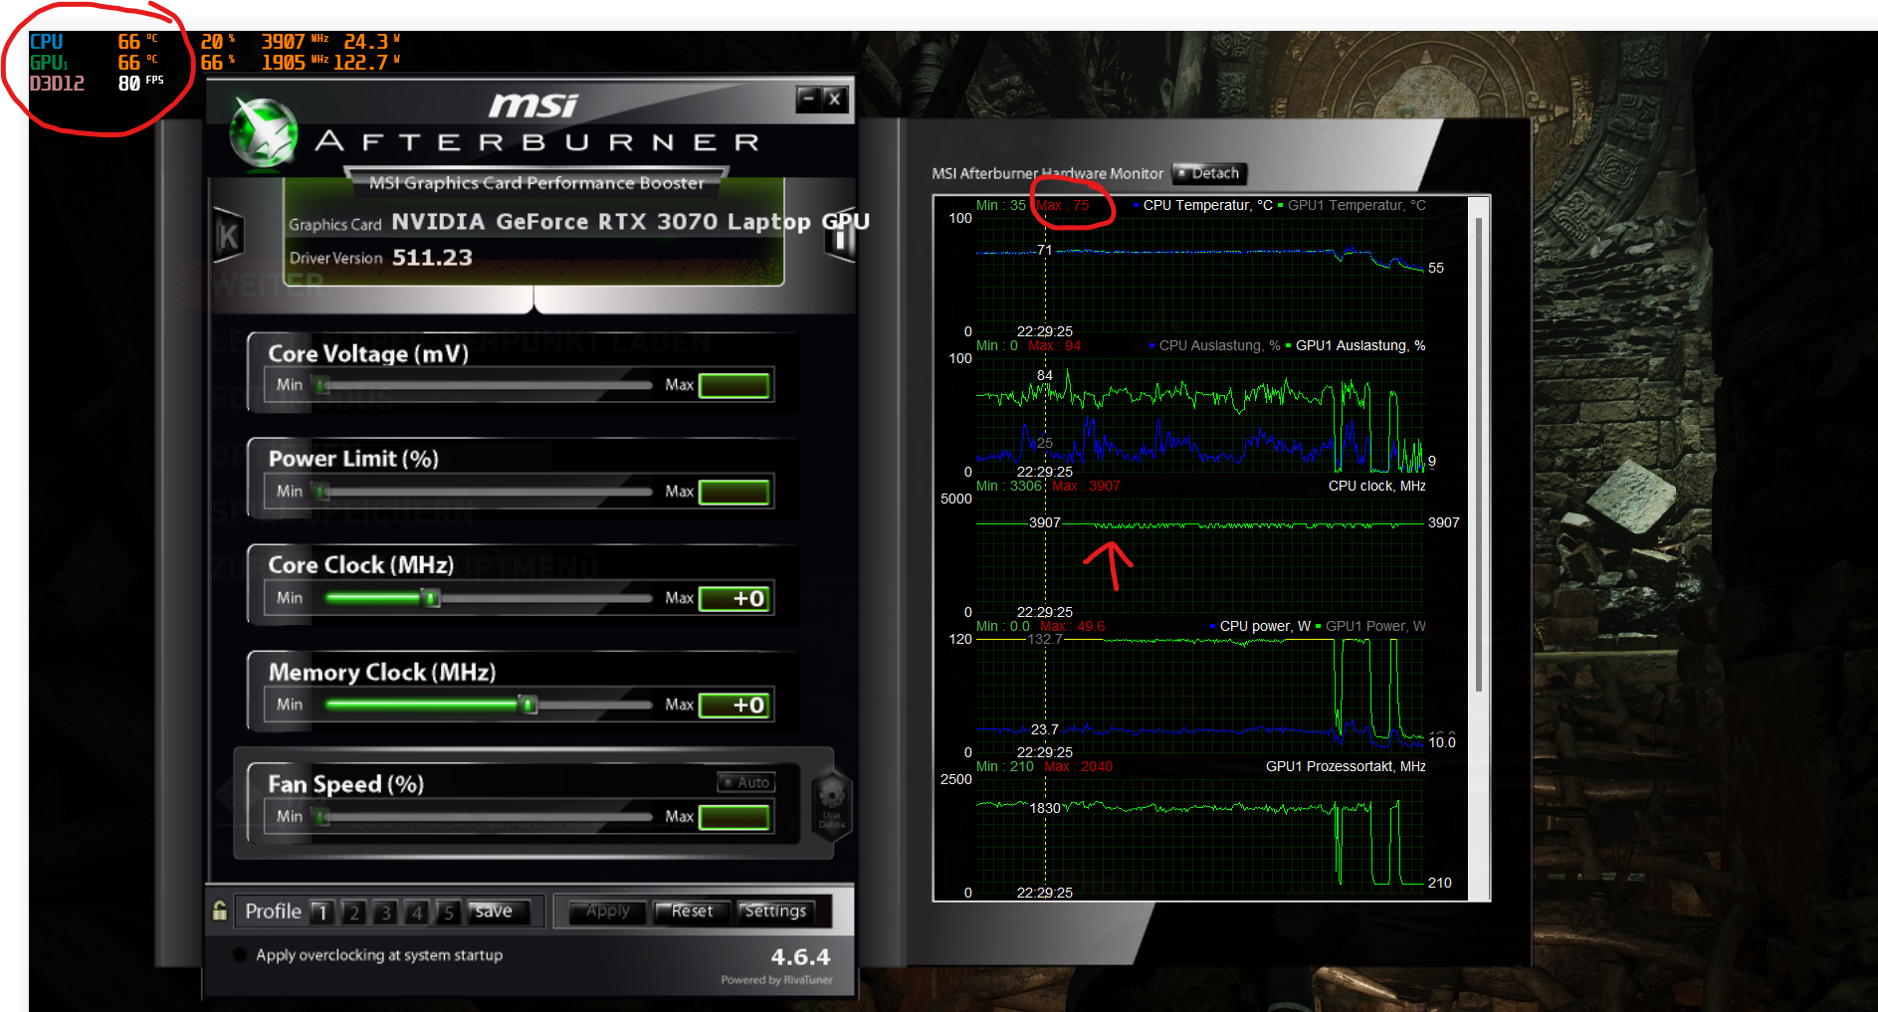Click the Memory Clock slider handle
Viewport: 1878px width, 1012px height.
(x=528, y=705)
